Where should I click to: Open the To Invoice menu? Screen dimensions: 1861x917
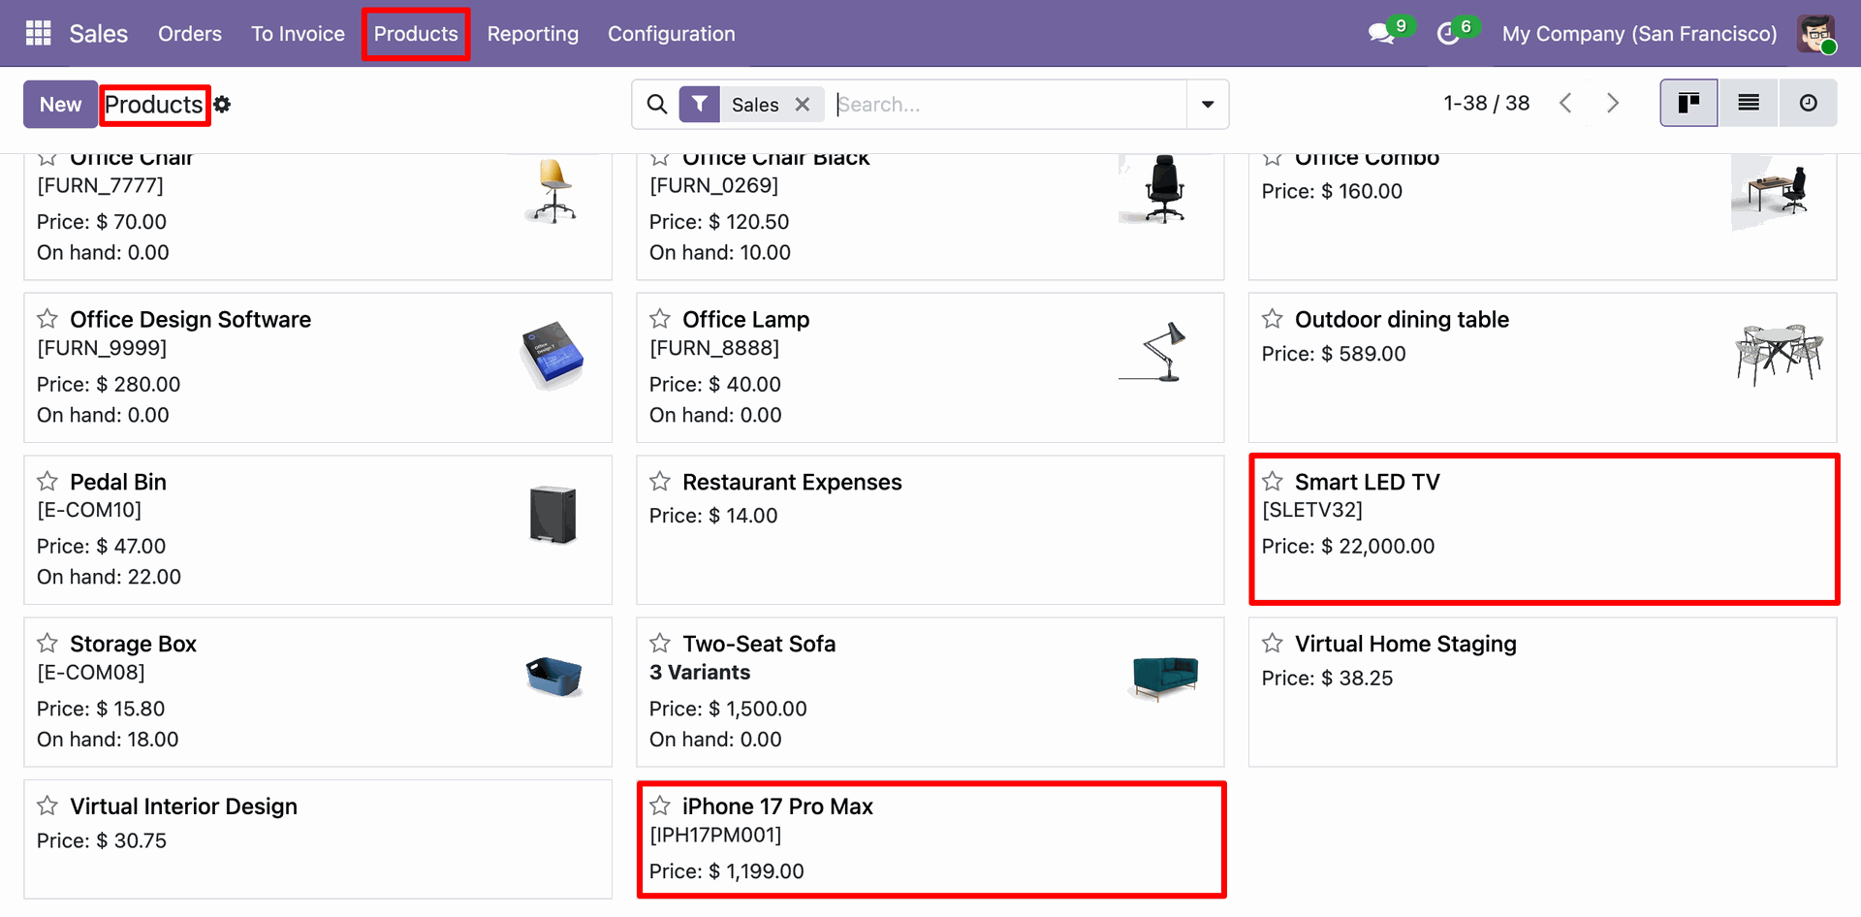pyautogui.click(x=298, y=34)
